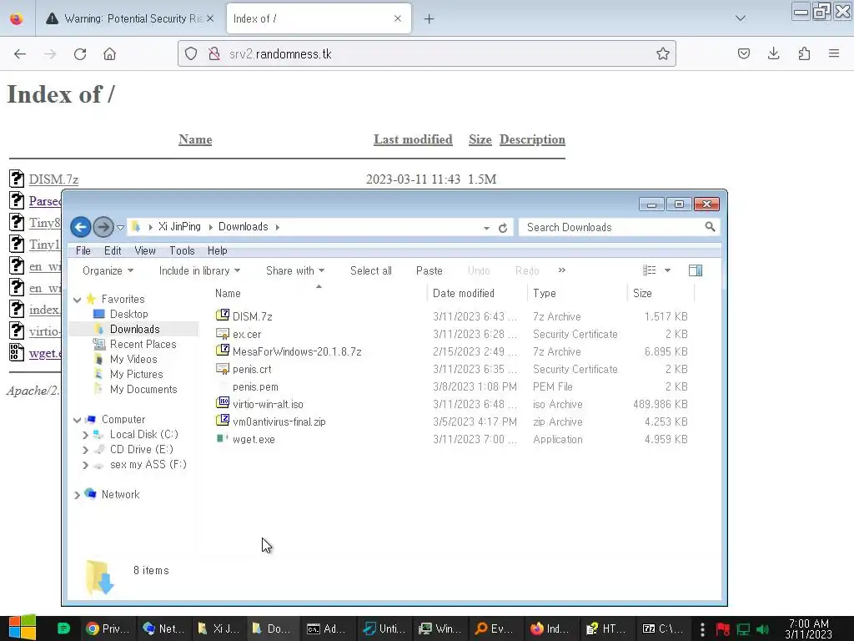854x641 pixels.
Task: Open Explorer Edit menu
Action: point(113,250)
